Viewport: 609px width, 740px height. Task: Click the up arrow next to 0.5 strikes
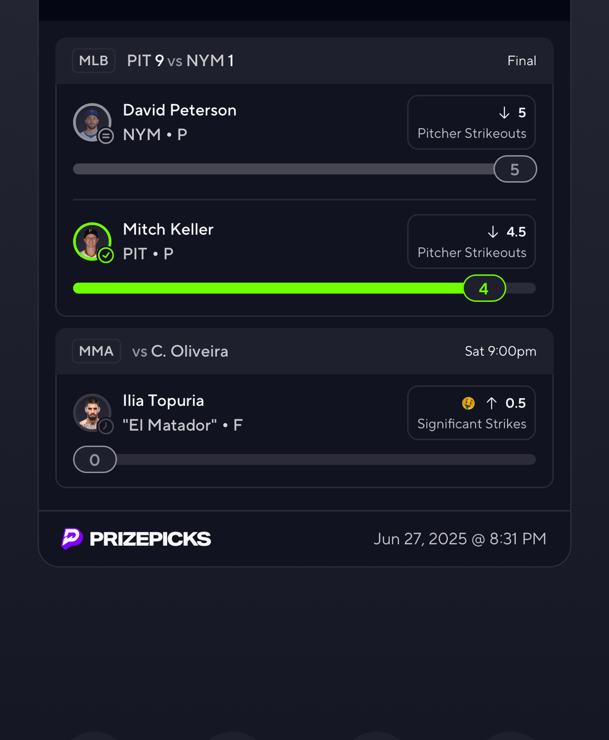pos(491,403)
